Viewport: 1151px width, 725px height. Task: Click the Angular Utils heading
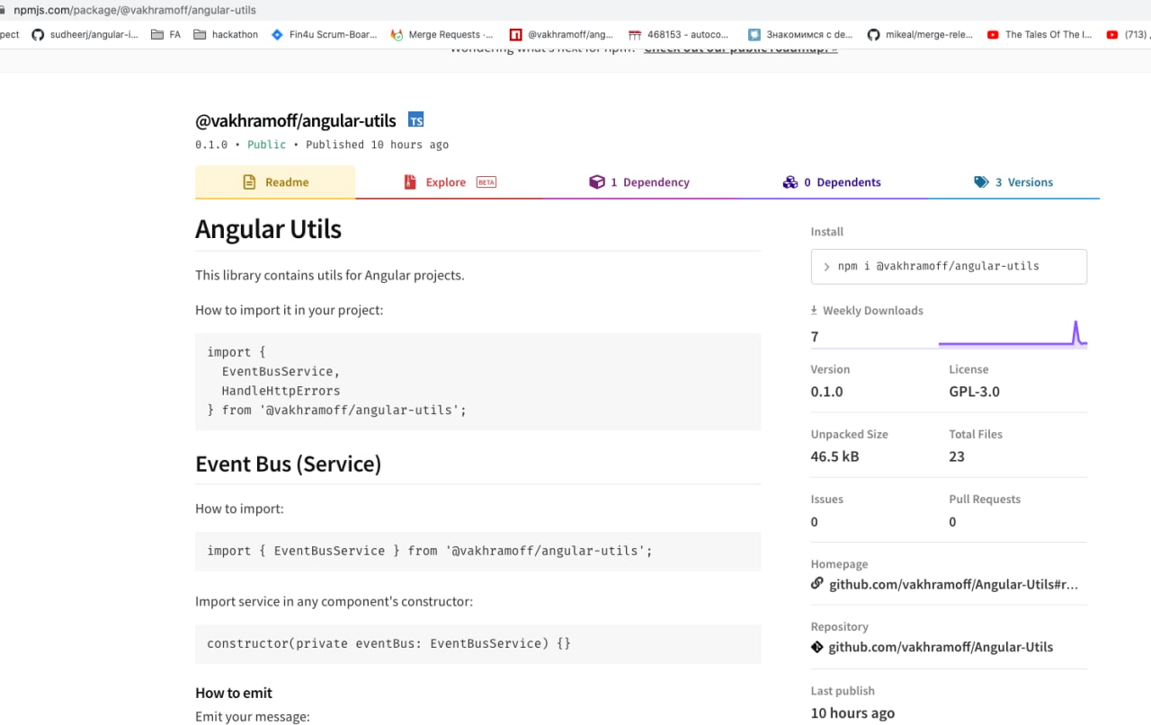(x=268, y=229)
